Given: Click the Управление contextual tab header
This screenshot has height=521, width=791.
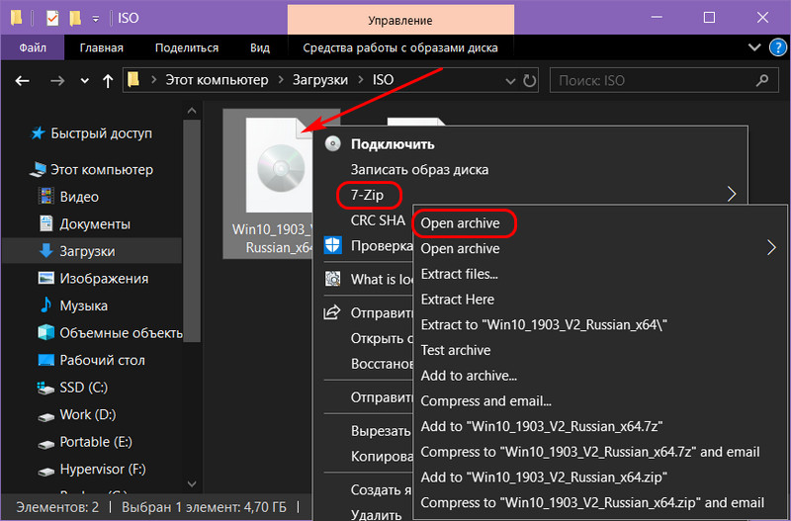Looking at the screenshot, I should (400, 20).
